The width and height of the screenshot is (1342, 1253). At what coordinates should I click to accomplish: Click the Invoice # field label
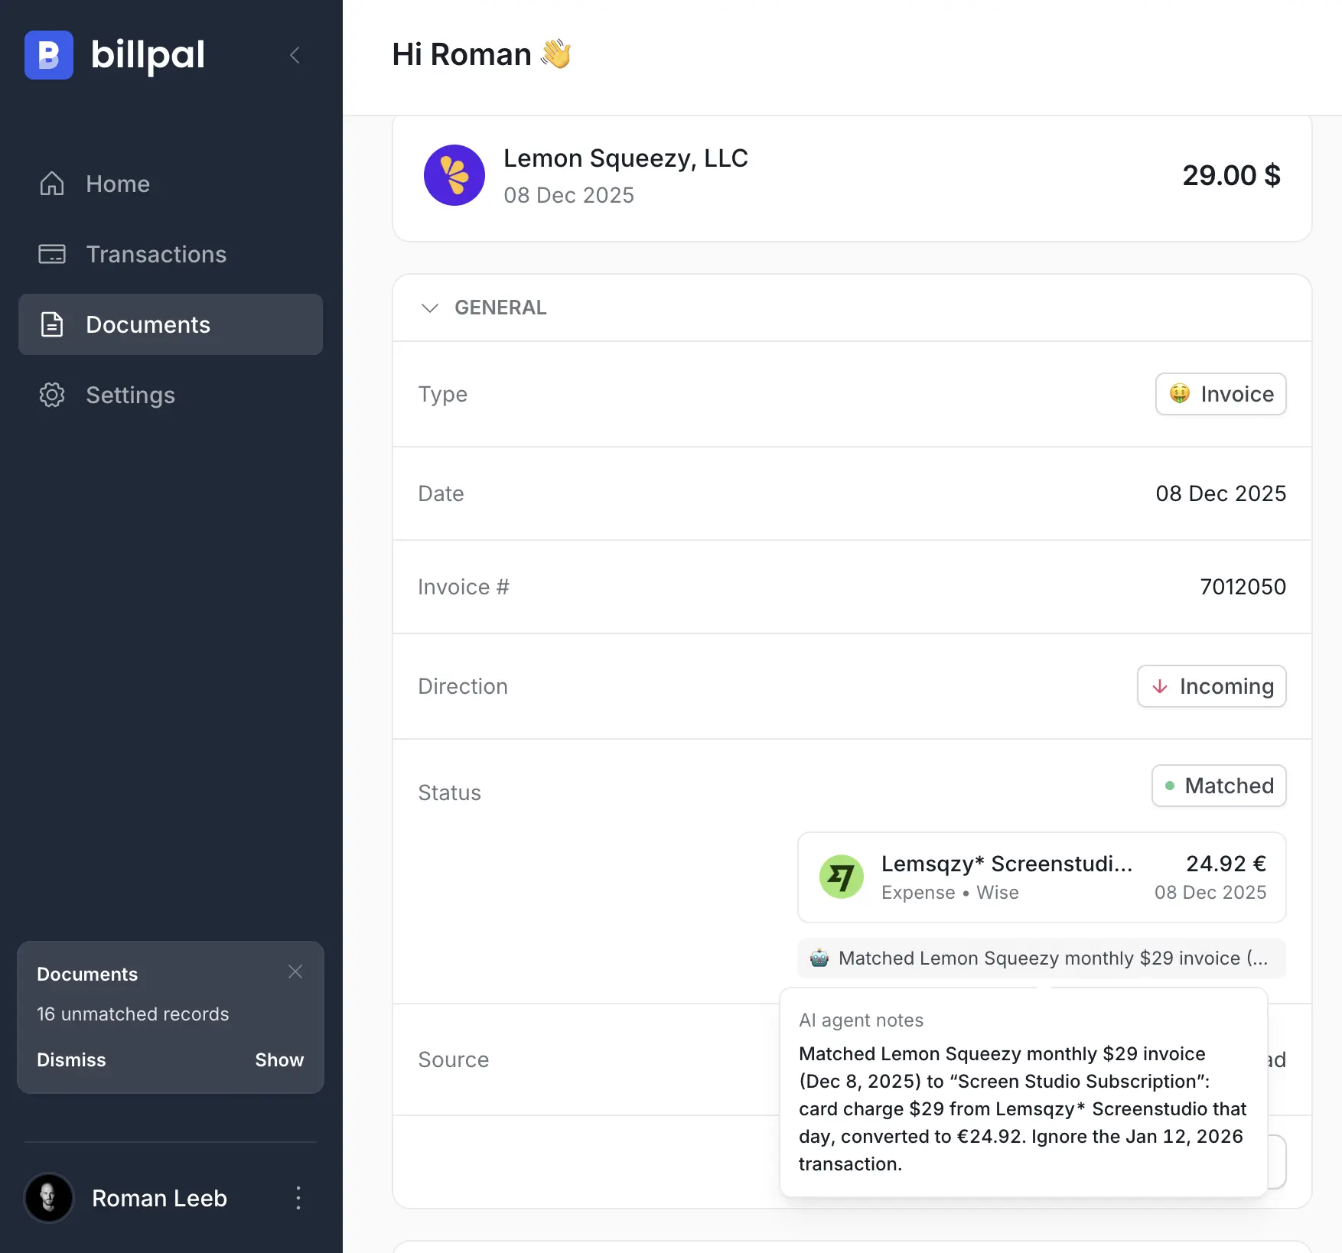[x=464, y=587]
